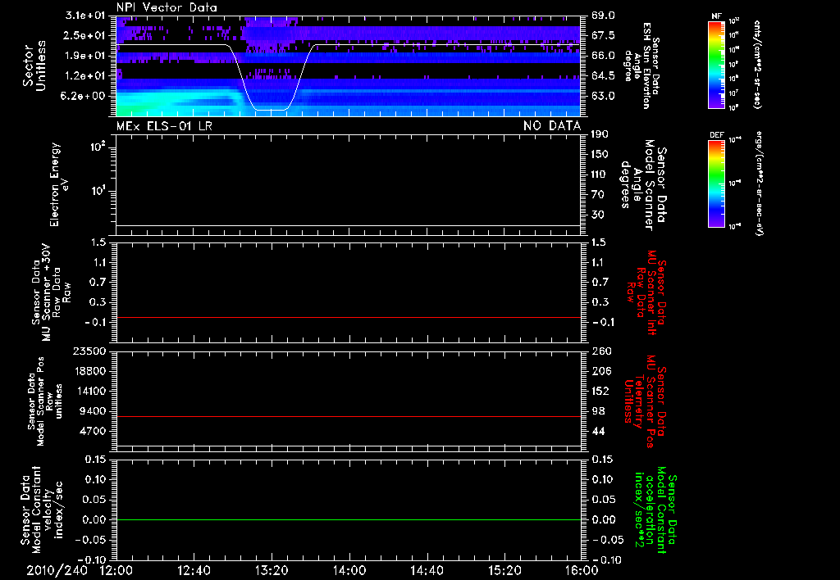Click the '1.2e+01' sector tick value

click(x=84, y=76)
